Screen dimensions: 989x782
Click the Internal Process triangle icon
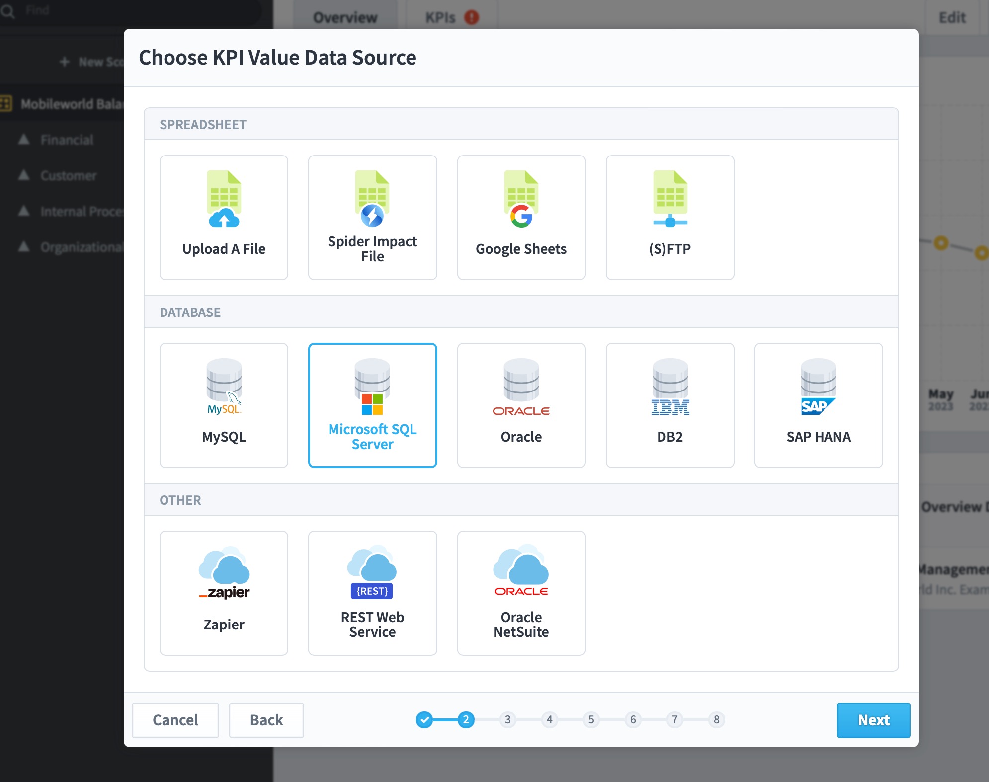point(24,211)
